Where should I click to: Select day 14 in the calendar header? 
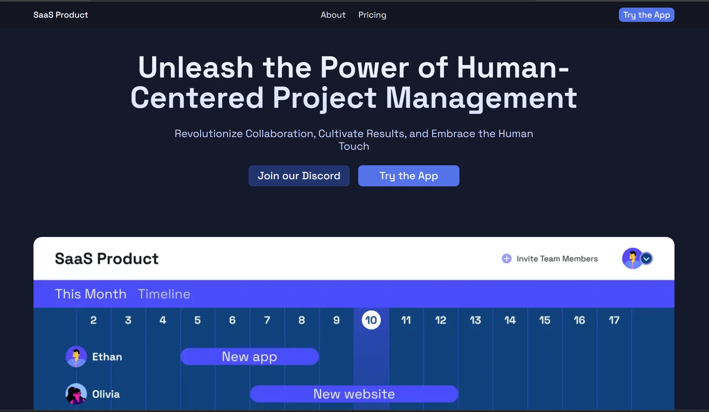[510, 320]
